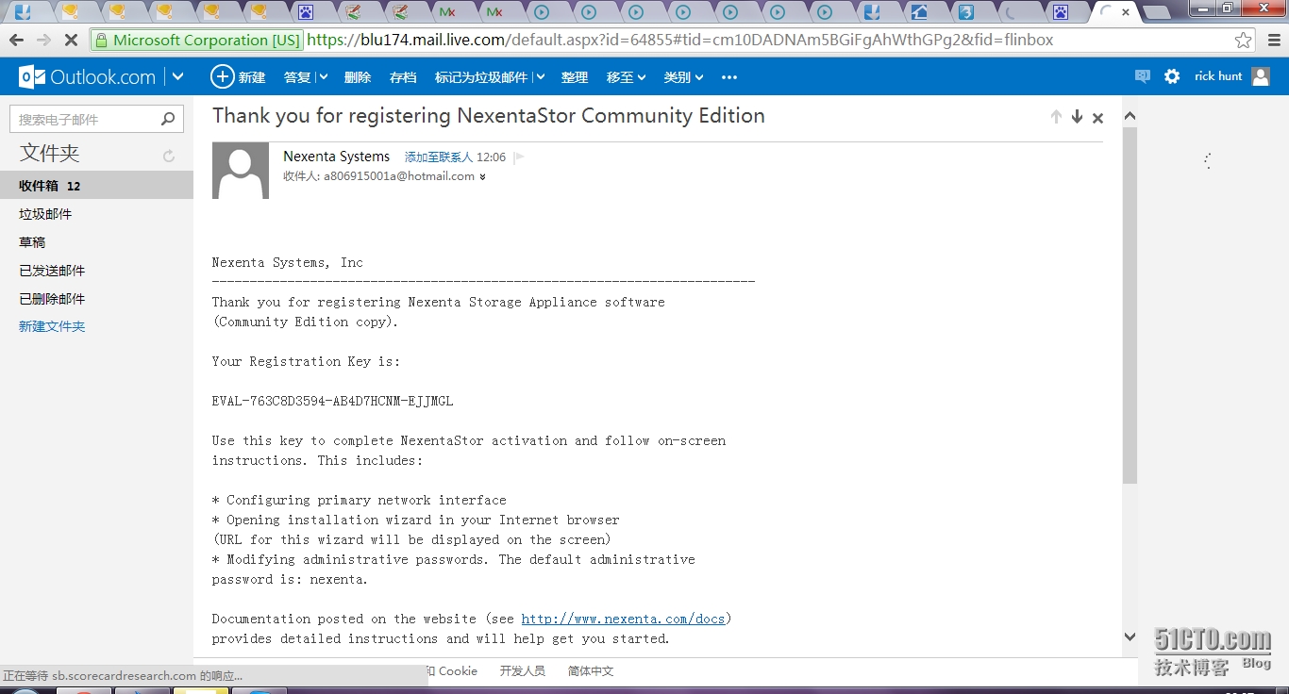Open the rick hunt account menu

[1218, 76]
